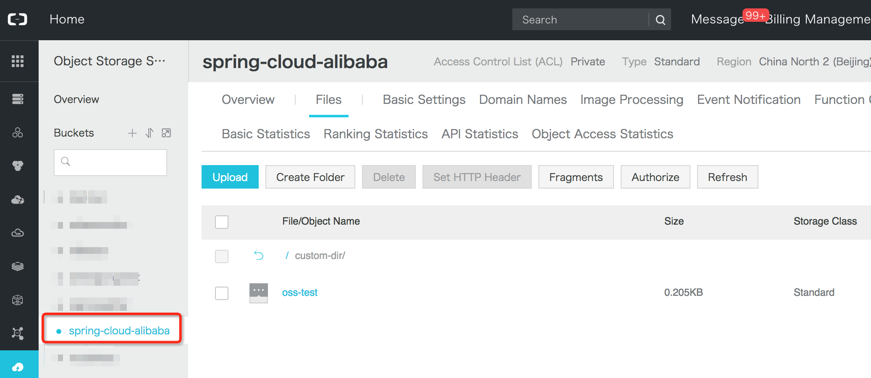The height and width of the screenshot is (378, 871).
Task: Check the oss-test file checkbox
Action: point(222,293)
